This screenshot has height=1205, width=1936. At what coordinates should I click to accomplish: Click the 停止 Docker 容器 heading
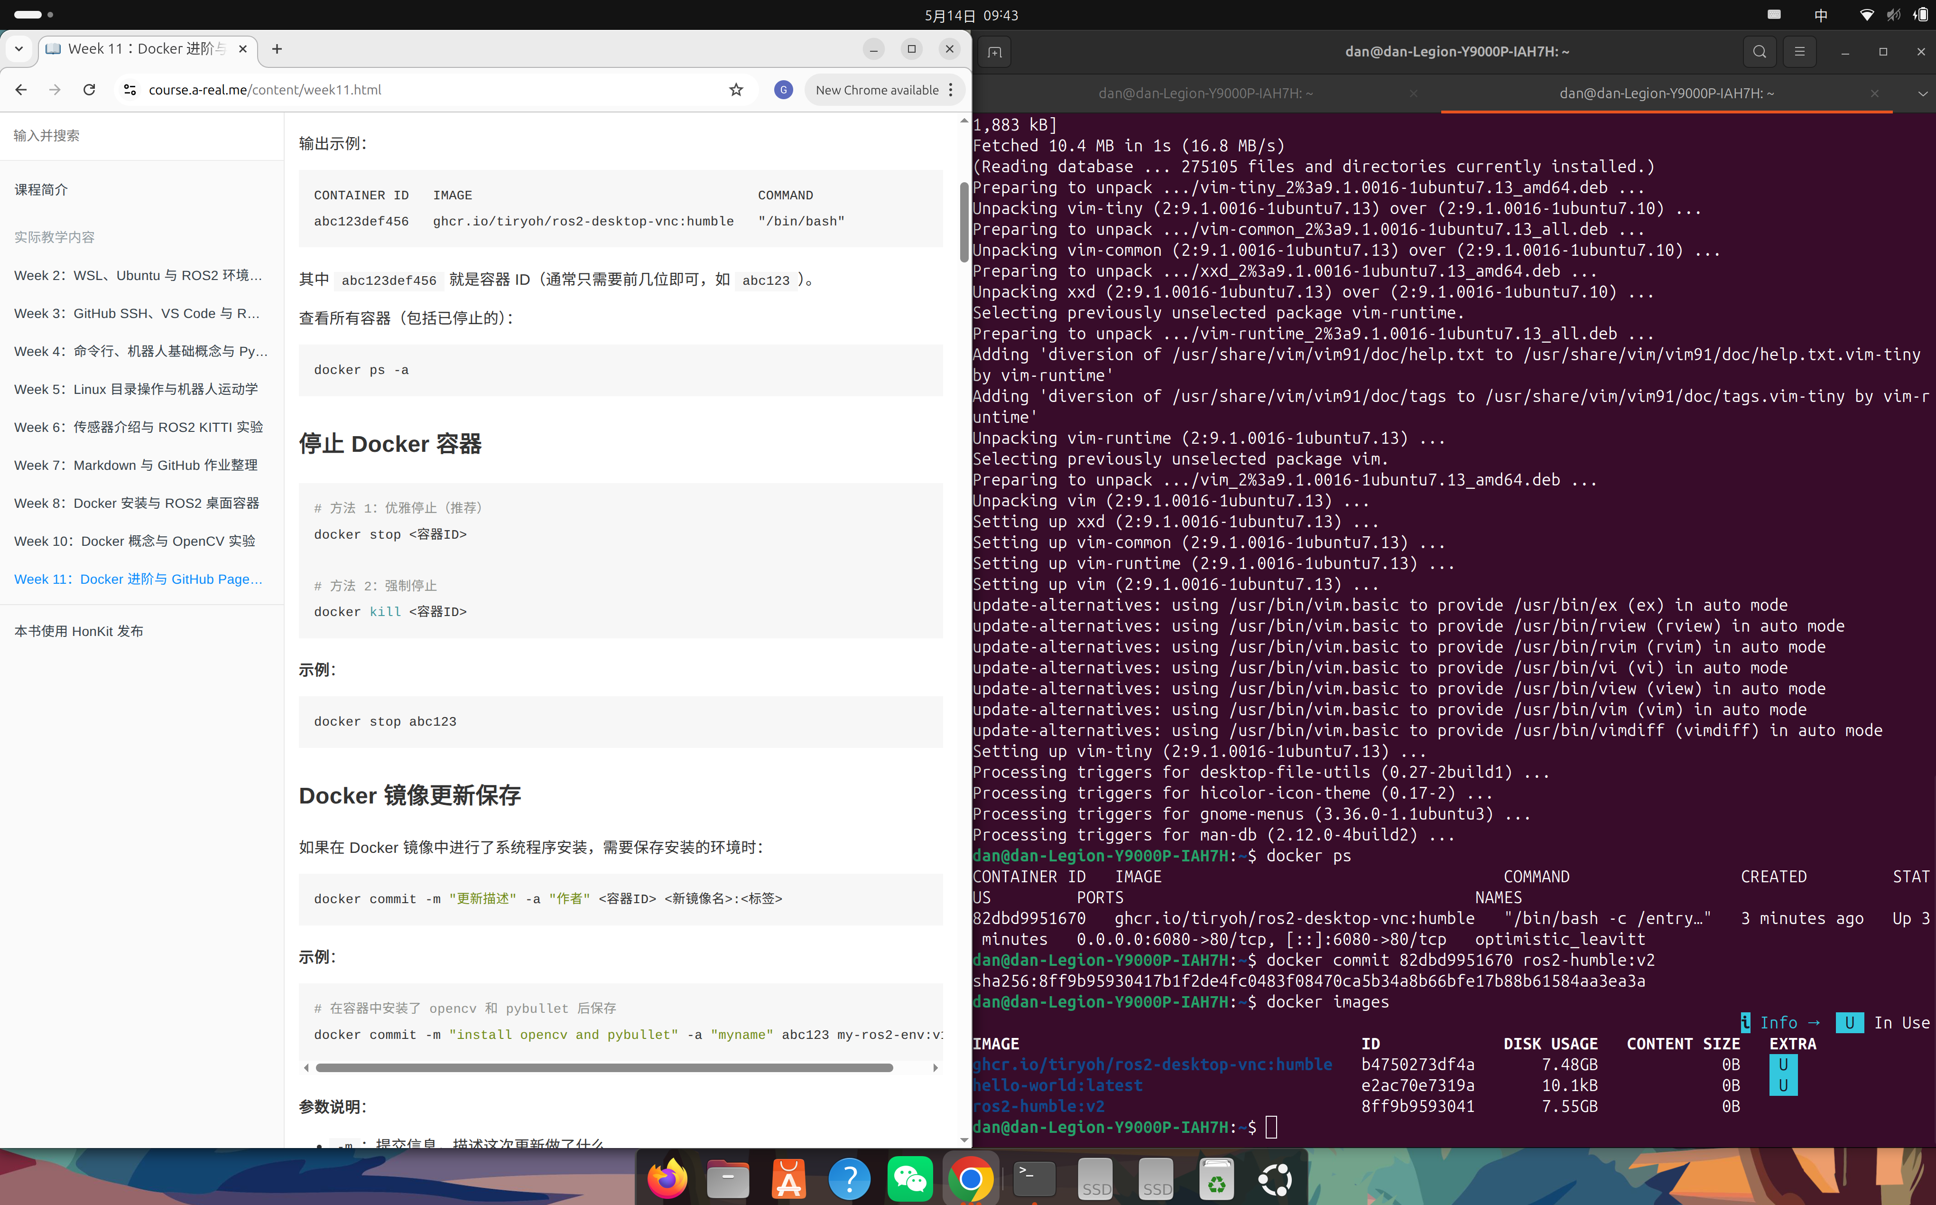coord(390,444)
